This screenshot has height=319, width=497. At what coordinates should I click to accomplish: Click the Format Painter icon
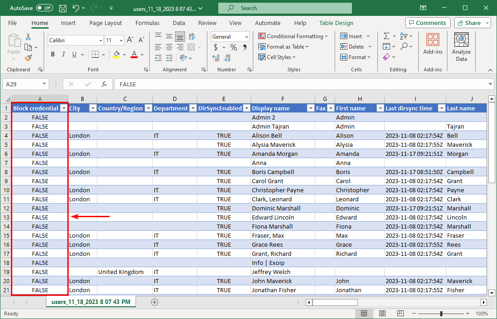pyautogui.click(x=28, y=58)
